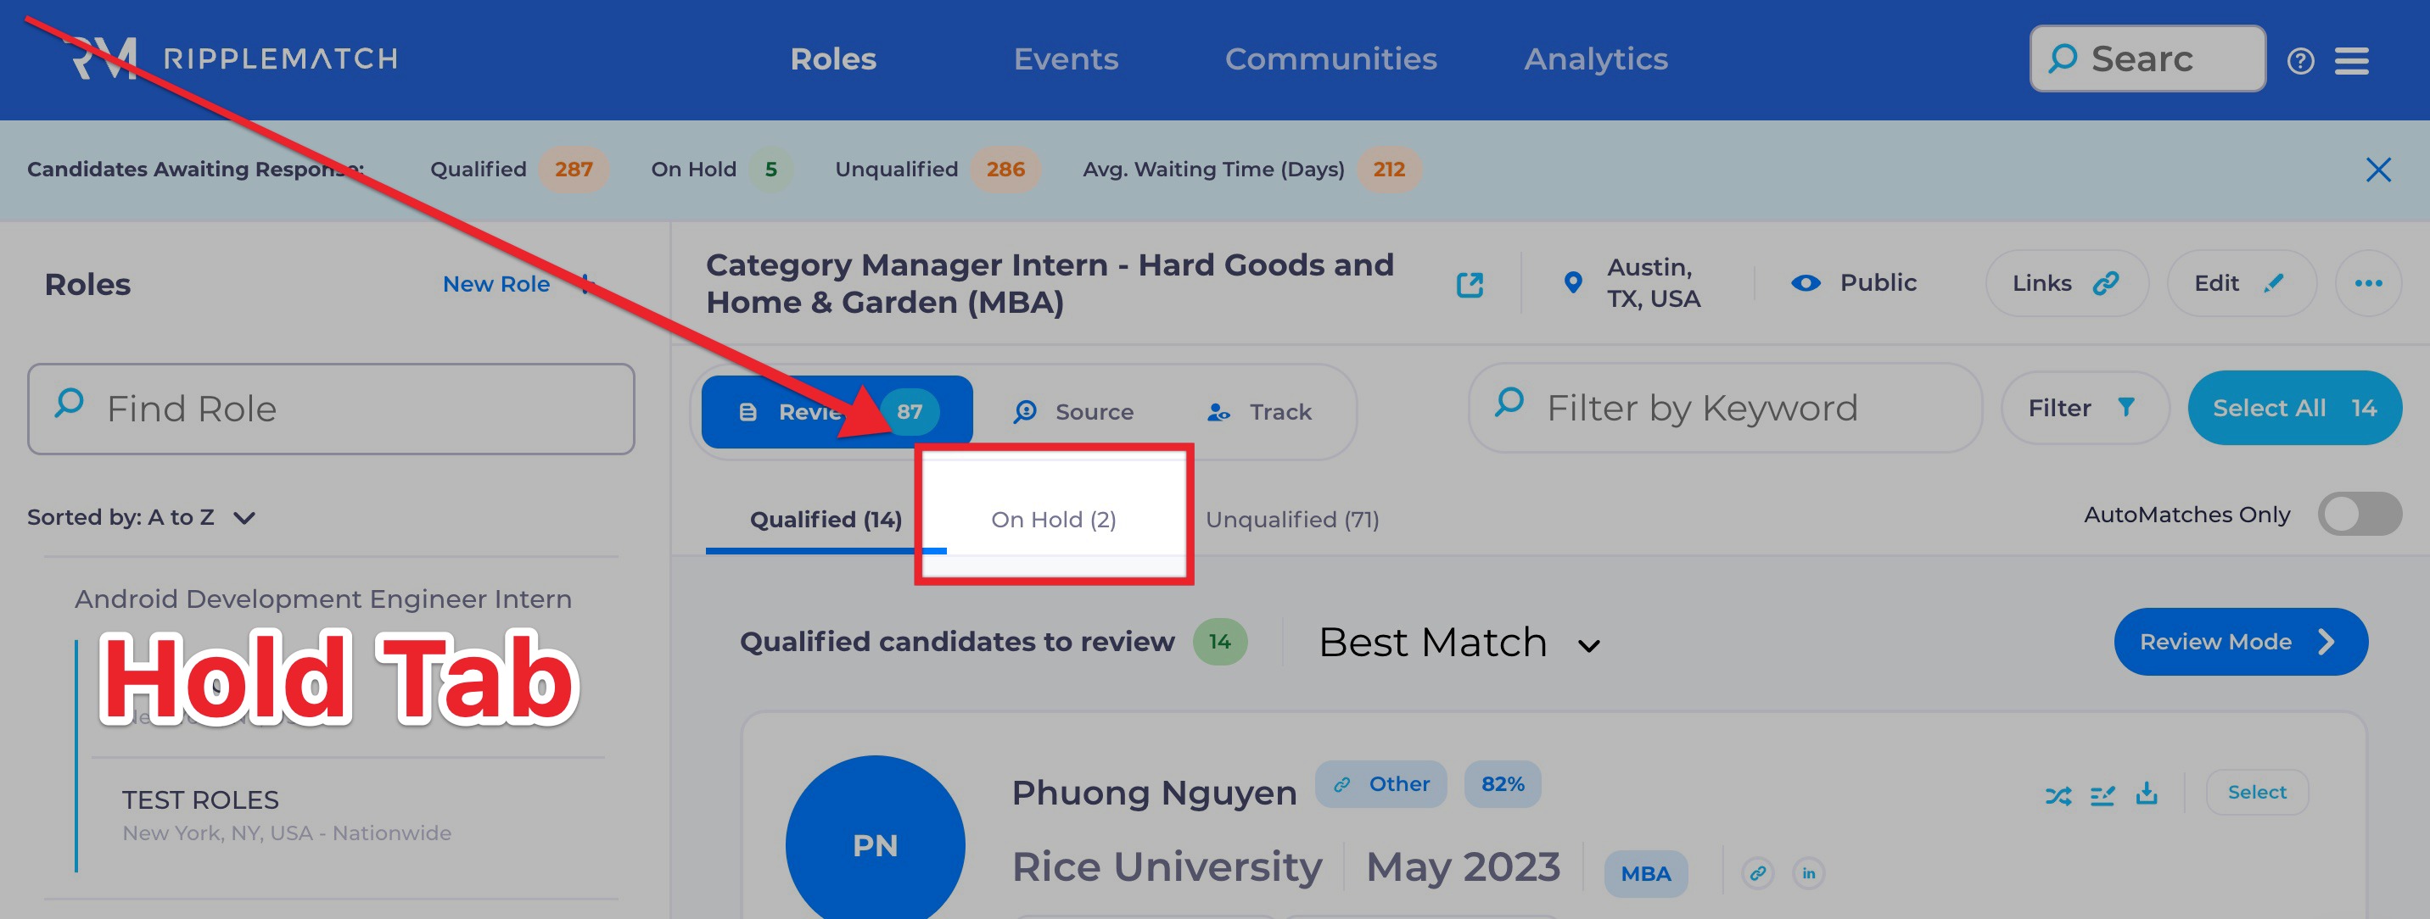Click the Review Mode button
2430x919 pixels.
(x=2239, y=642)
